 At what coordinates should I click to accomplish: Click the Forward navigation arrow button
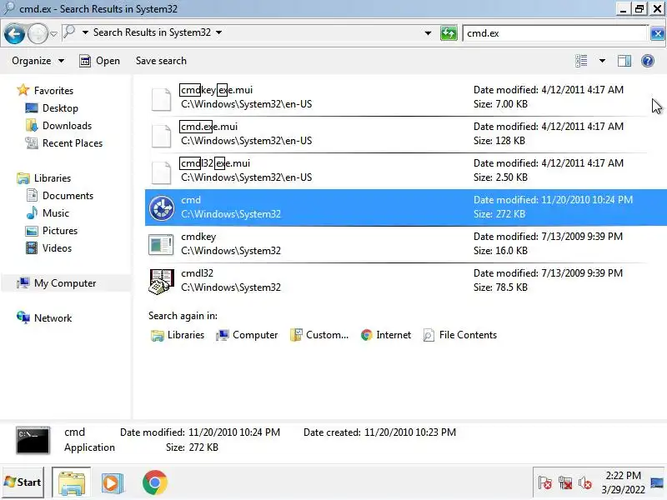38,33
